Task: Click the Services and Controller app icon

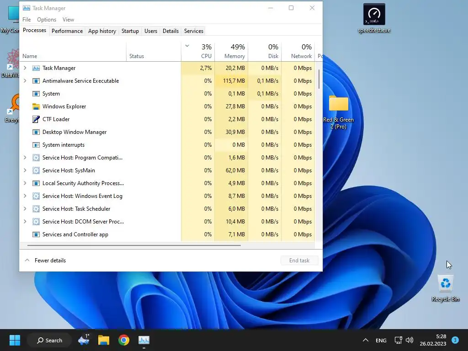Action: pyautogui.click(x=36, y=234)
